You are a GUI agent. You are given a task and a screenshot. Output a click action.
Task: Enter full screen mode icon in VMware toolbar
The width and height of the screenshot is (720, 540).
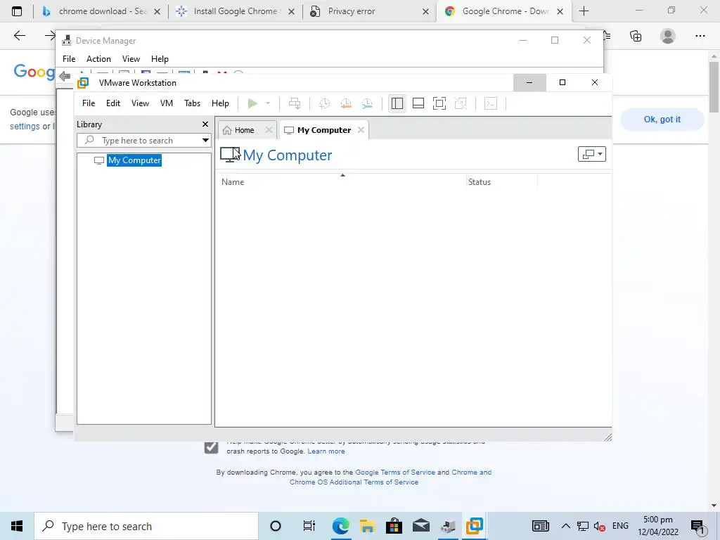pyautogui.click(x=439, y=103)
